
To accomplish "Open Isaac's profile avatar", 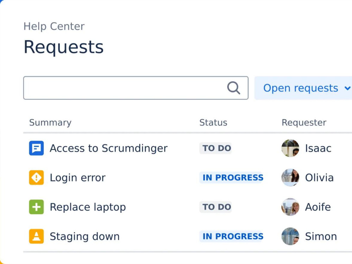I will (290, 148).
